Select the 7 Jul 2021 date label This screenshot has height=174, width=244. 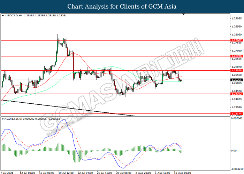[8, 172]
